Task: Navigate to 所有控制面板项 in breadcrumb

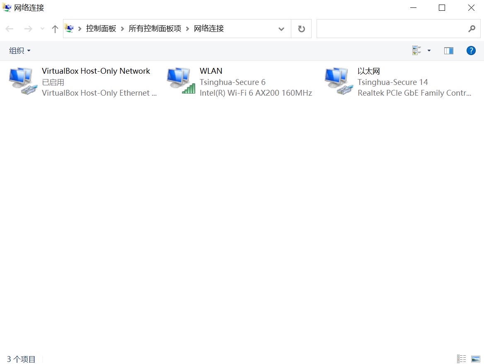Action: click(x=155, y=29)
